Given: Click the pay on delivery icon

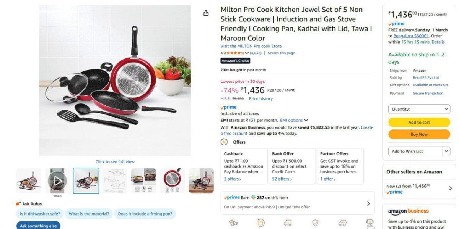Looking at the screenshot, I should [x=233, y=223].
